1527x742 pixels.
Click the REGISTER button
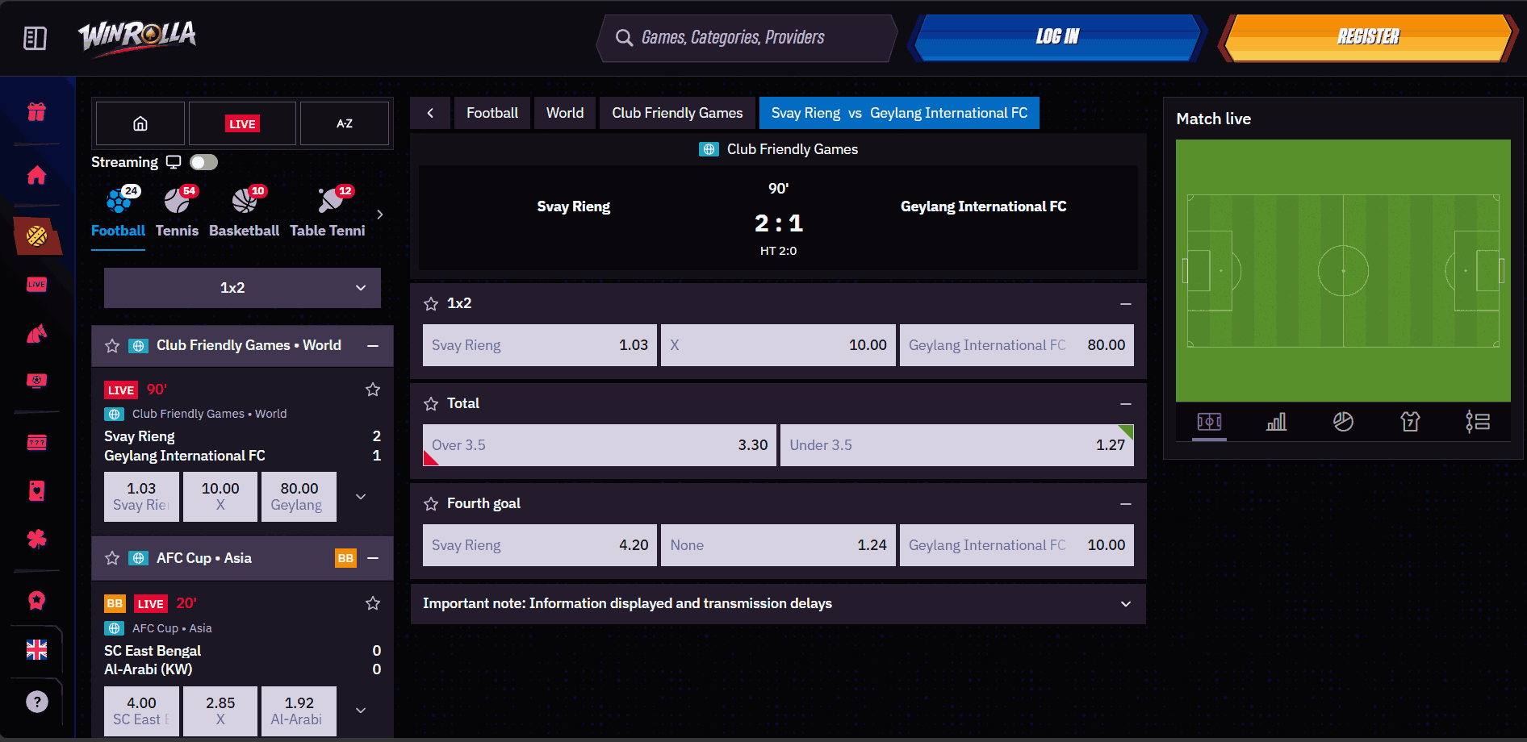tap(1368, 37)
